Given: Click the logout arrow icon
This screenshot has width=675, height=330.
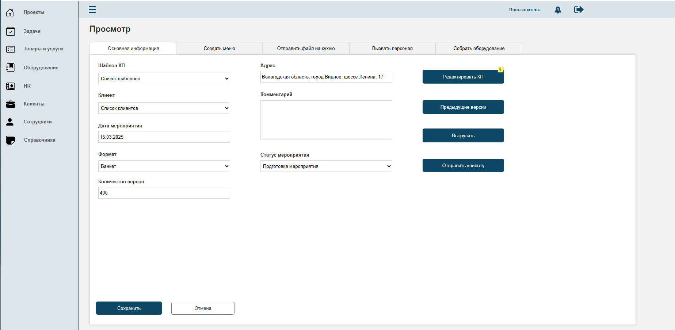Looking at the screenshot, I should coord(579,9).
